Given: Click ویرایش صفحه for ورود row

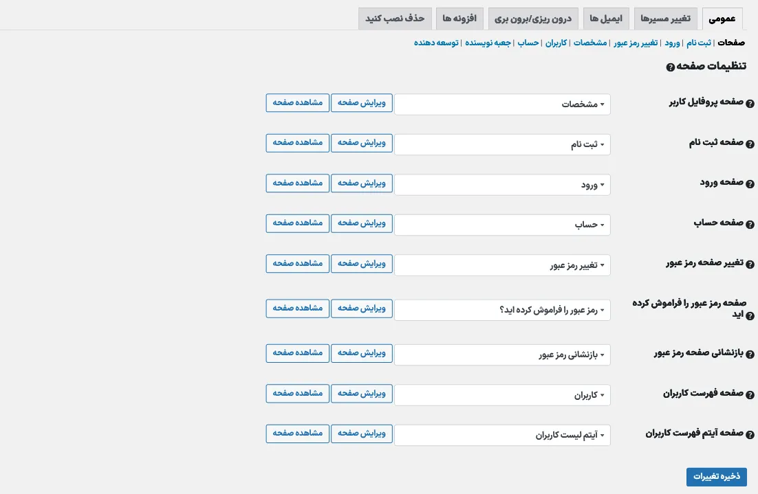Looking at the screenshot, I should pos(362,183).
